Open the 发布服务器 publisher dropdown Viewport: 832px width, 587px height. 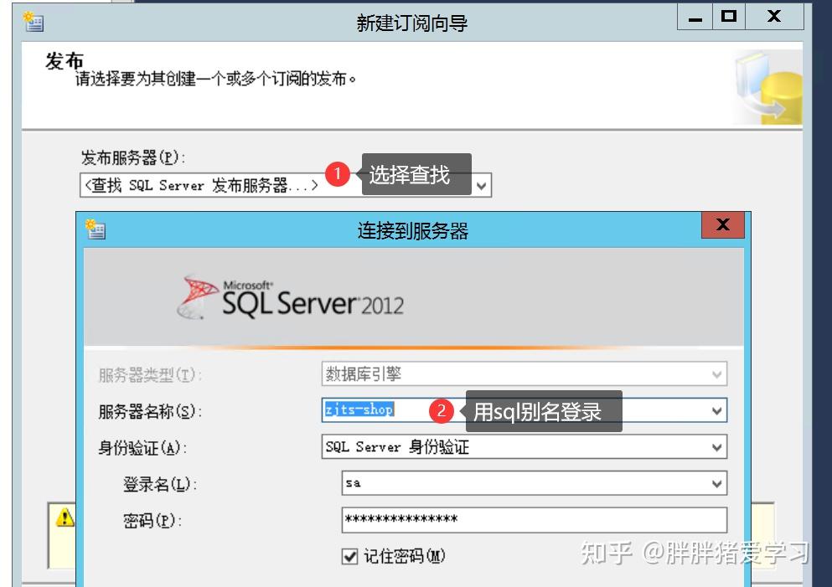tap(480, 185)
